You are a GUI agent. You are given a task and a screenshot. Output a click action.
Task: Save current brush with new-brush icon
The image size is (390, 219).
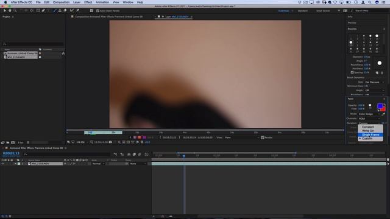377,73
